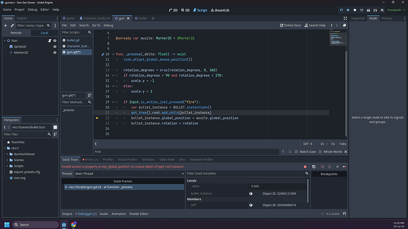The image size is (408, 229).
Task: Open the script attached to Gun node
Action: coord(50,41)
